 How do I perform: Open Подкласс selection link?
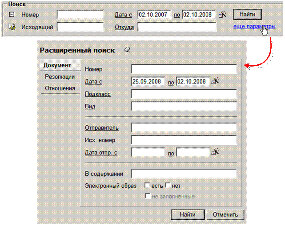(x=98, y=94)
